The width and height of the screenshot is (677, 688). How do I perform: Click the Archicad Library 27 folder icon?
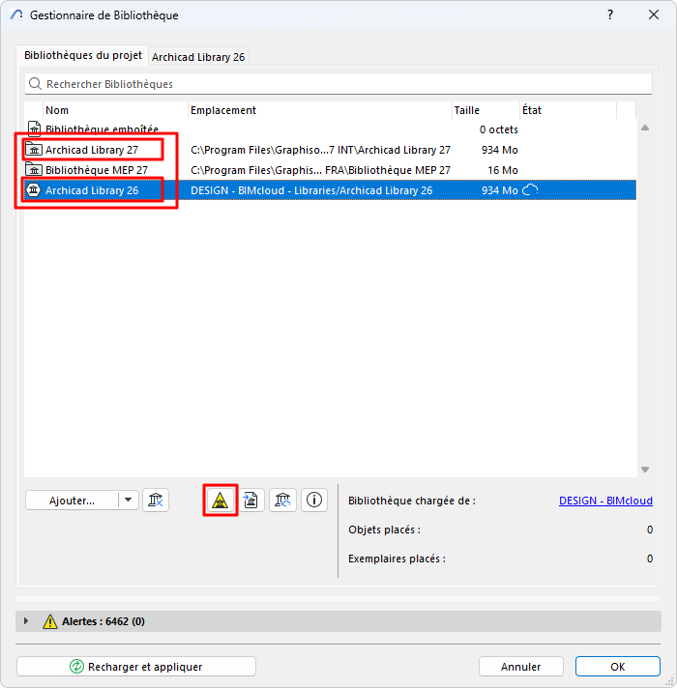coord(34,150)
